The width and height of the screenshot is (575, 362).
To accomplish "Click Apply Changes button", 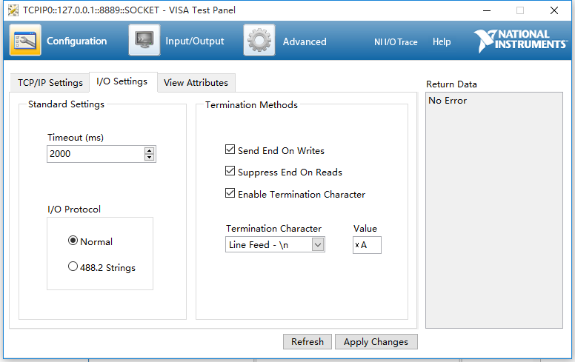I will pos(376,341).
